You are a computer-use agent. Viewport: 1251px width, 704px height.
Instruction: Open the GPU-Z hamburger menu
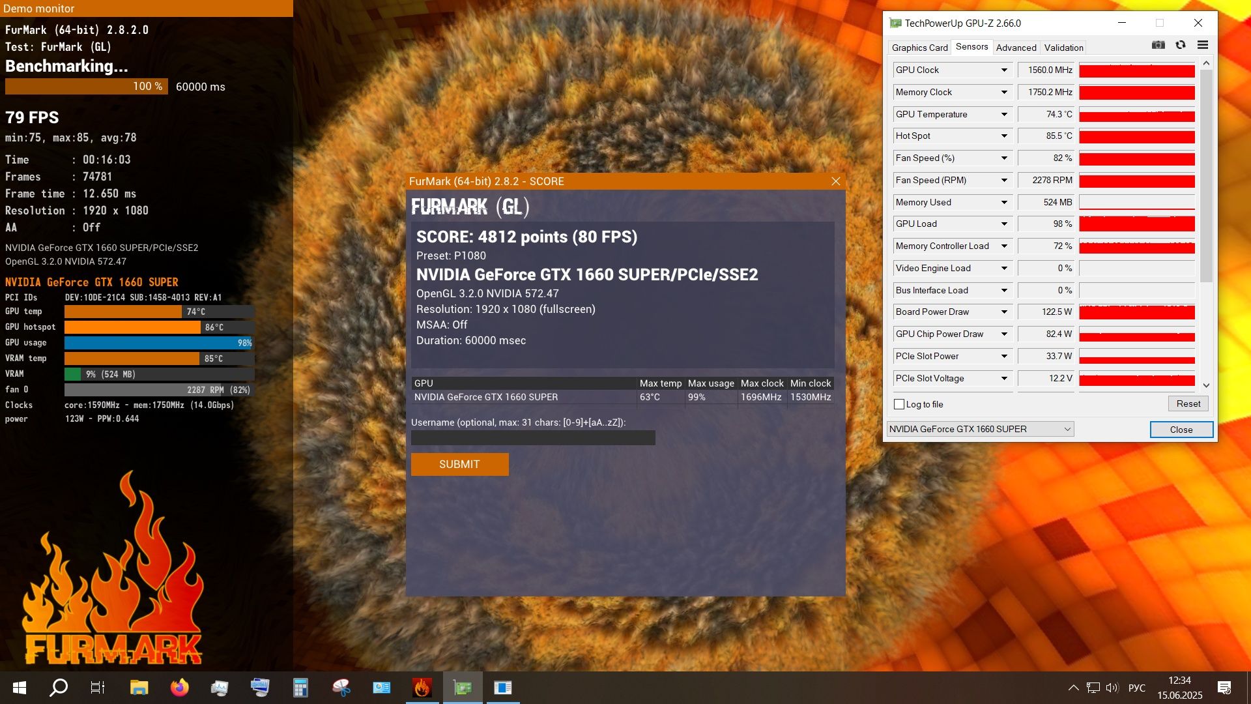pos(1203,45)
